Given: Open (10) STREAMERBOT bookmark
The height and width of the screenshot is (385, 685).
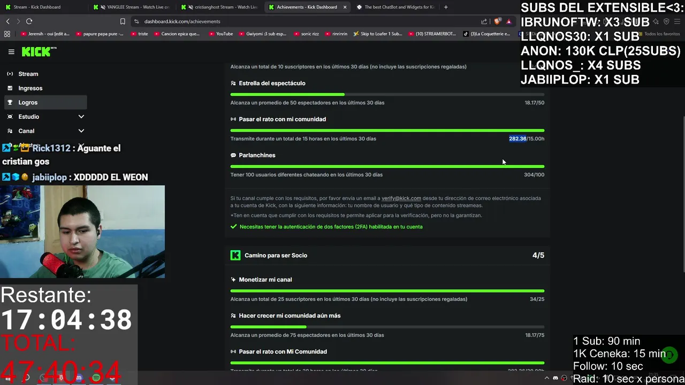Looking at the screenshot, I should [x=432, y=34].
